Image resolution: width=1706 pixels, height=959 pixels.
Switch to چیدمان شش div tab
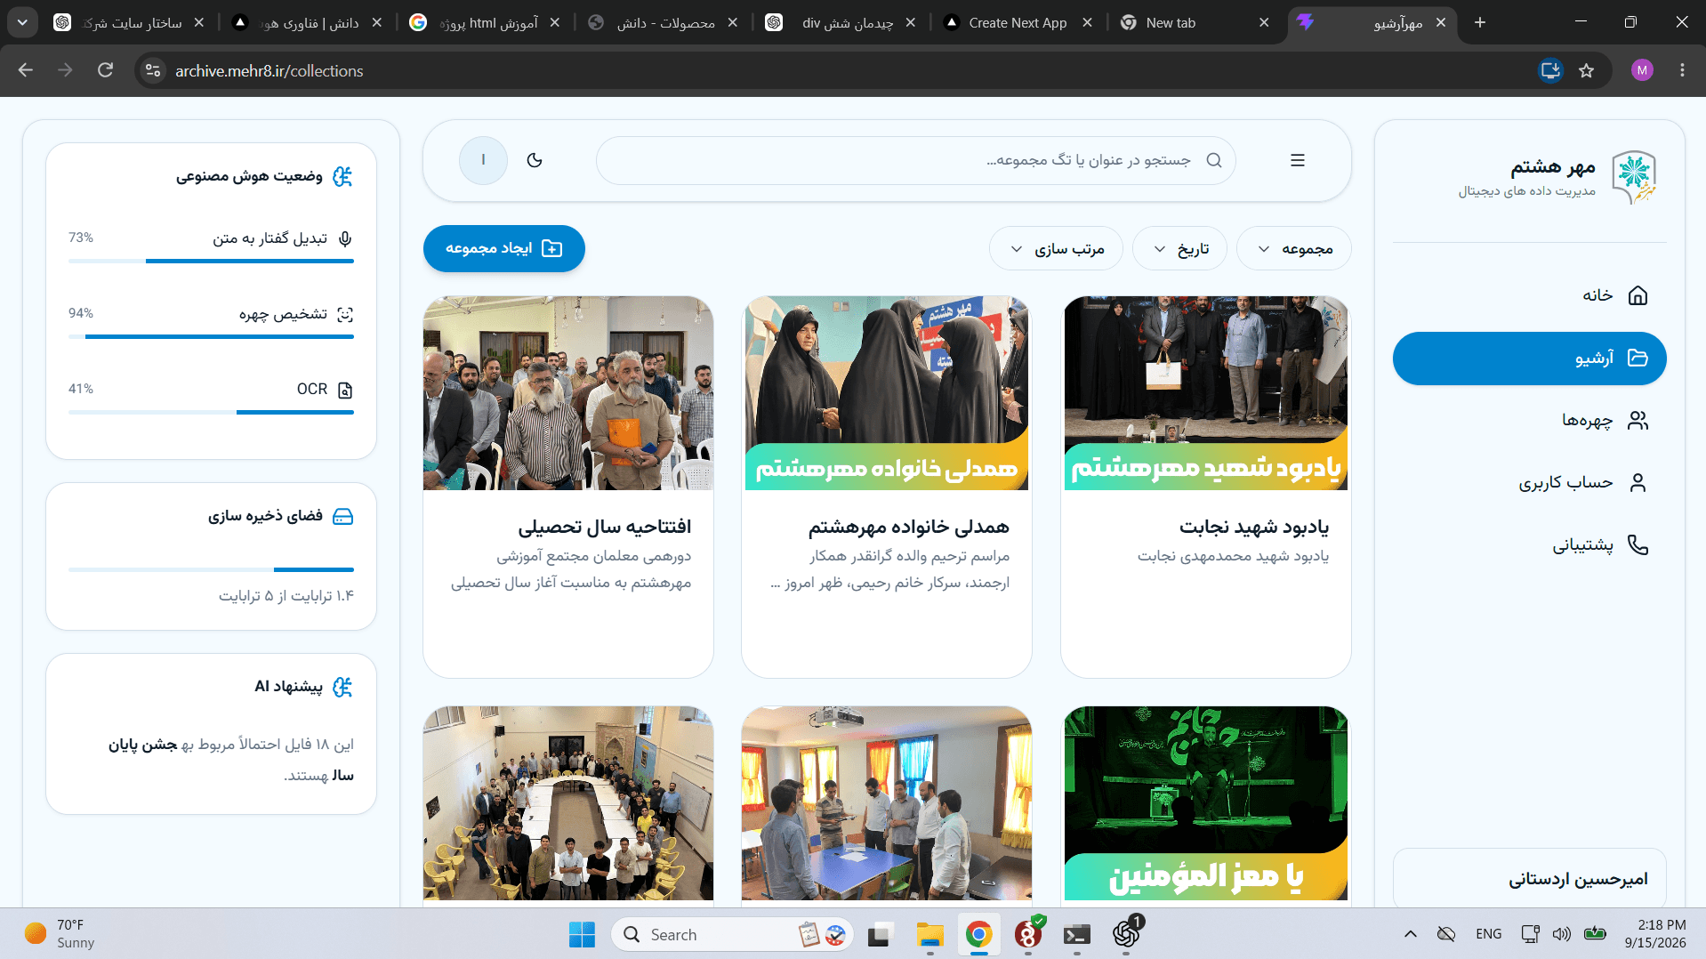pyautogui.click(x=841, y=22)
